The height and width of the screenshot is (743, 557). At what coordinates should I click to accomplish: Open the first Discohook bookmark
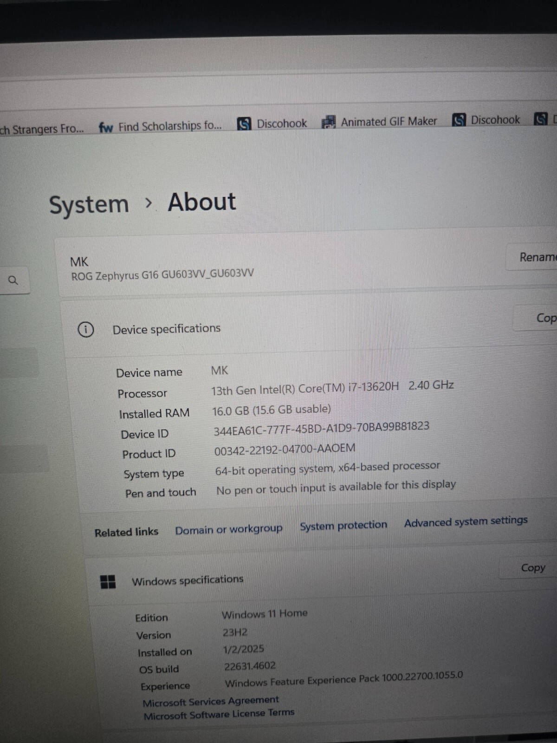pyautogui.click(x=272, y=124)
